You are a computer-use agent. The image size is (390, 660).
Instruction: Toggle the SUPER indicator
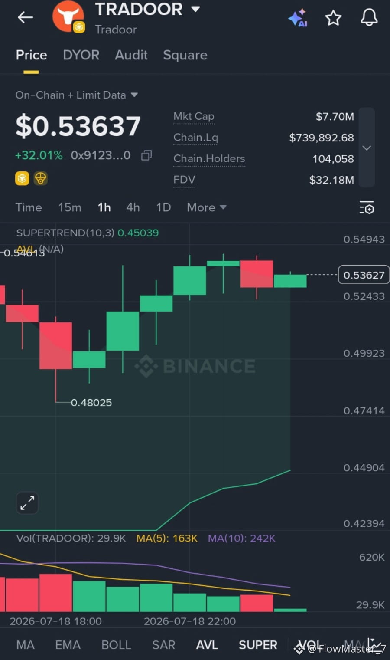[258, 645]
